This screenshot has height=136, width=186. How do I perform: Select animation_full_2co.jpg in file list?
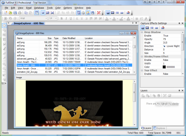(x=74, y=72)
